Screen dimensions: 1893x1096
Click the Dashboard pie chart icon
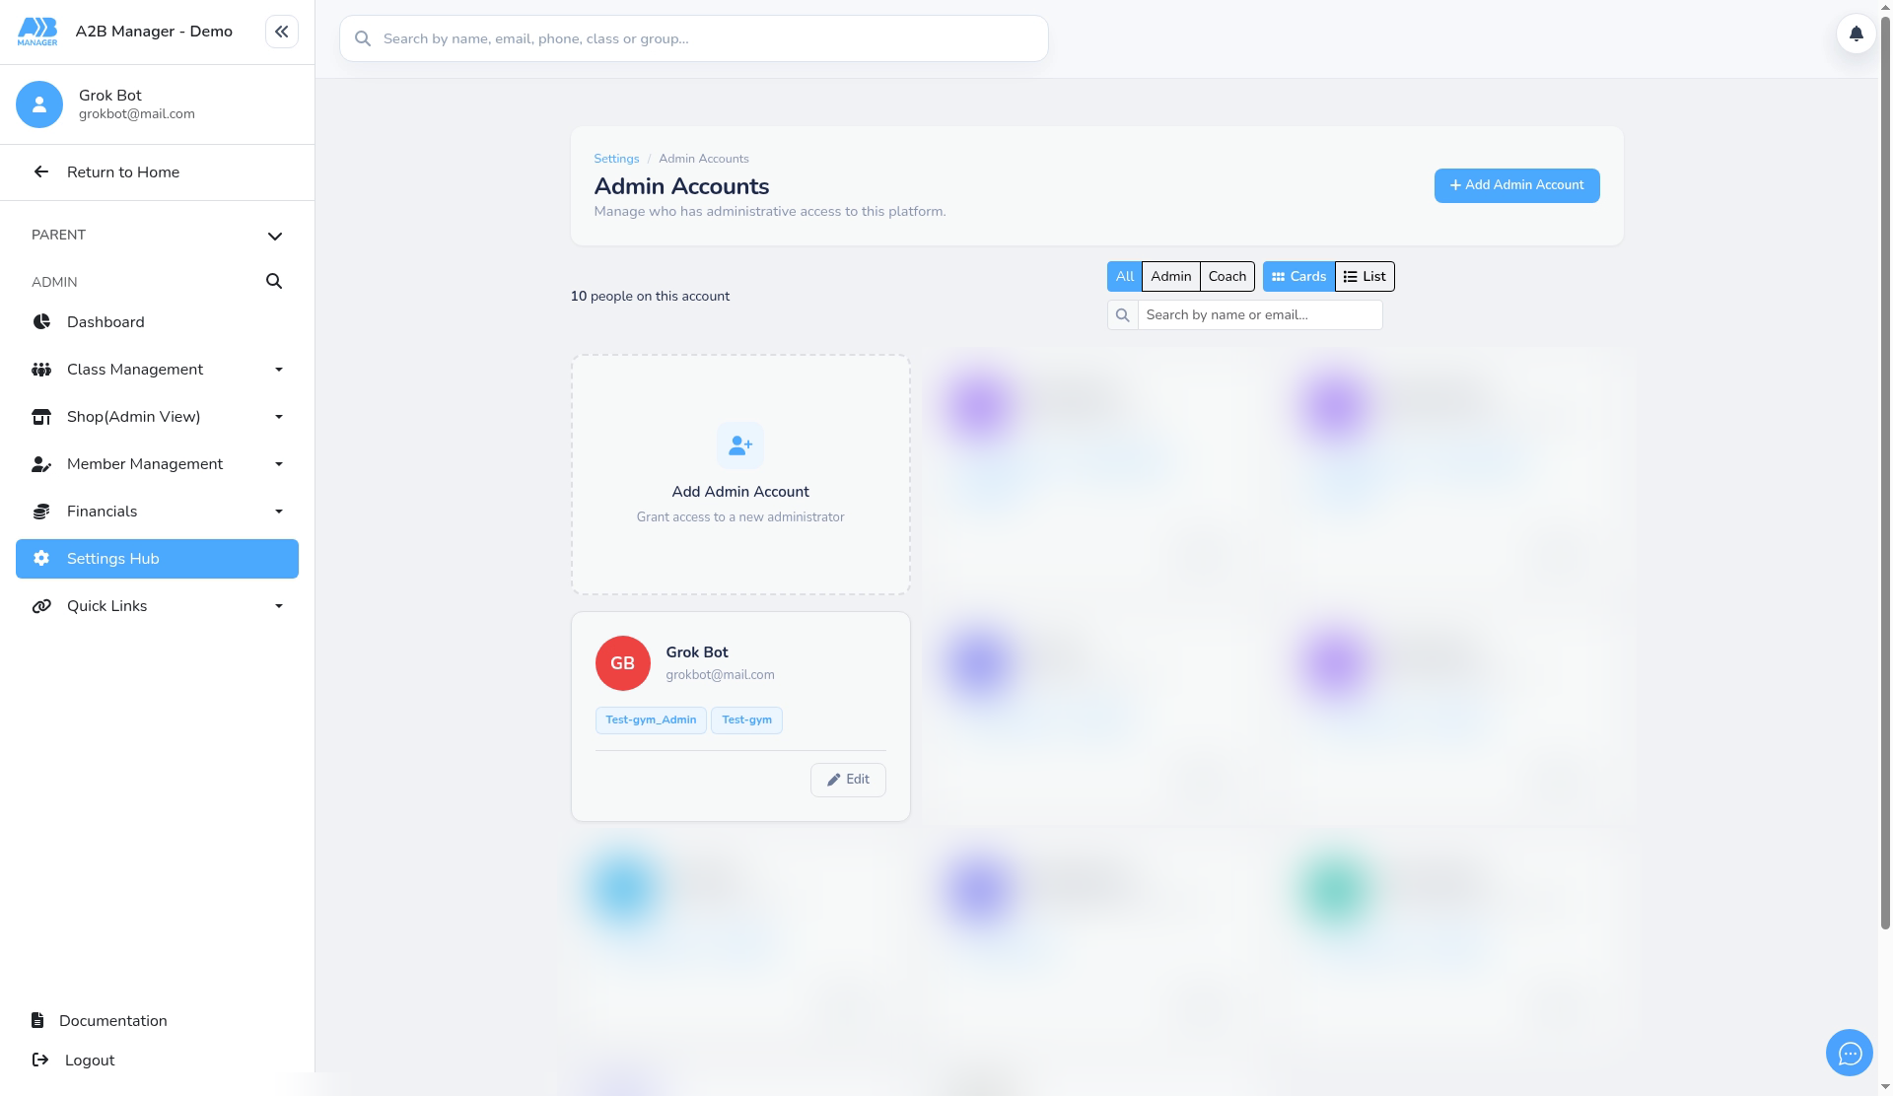[x=41, y=322]
